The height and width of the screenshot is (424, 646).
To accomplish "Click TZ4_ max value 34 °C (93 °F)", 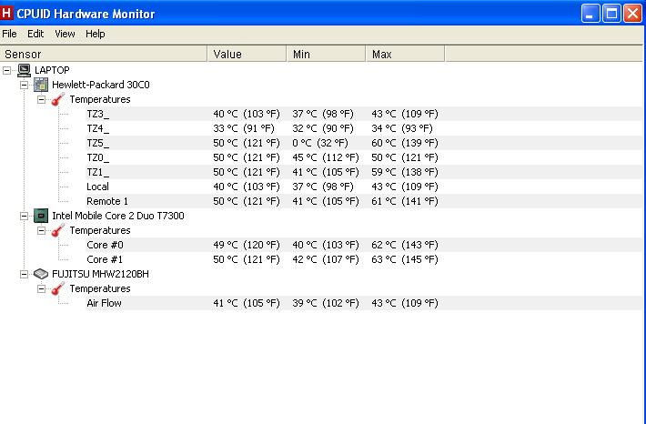I will coord(402,128).
